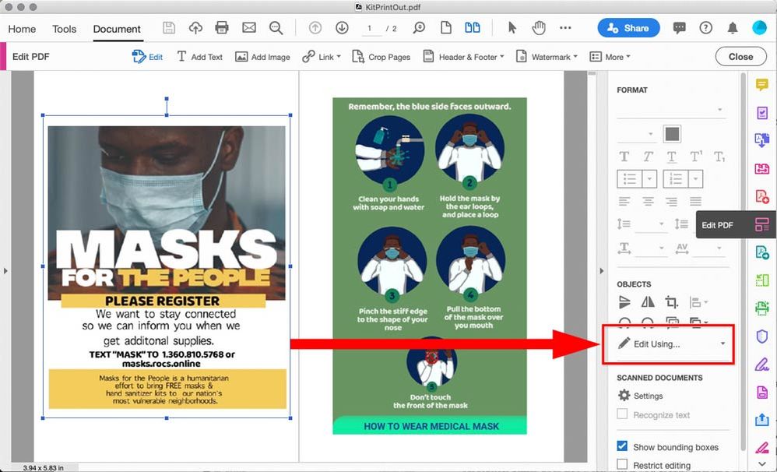Open comments chat bubble icon
This screenshot has width=777, height=472.
coord(680,28)
